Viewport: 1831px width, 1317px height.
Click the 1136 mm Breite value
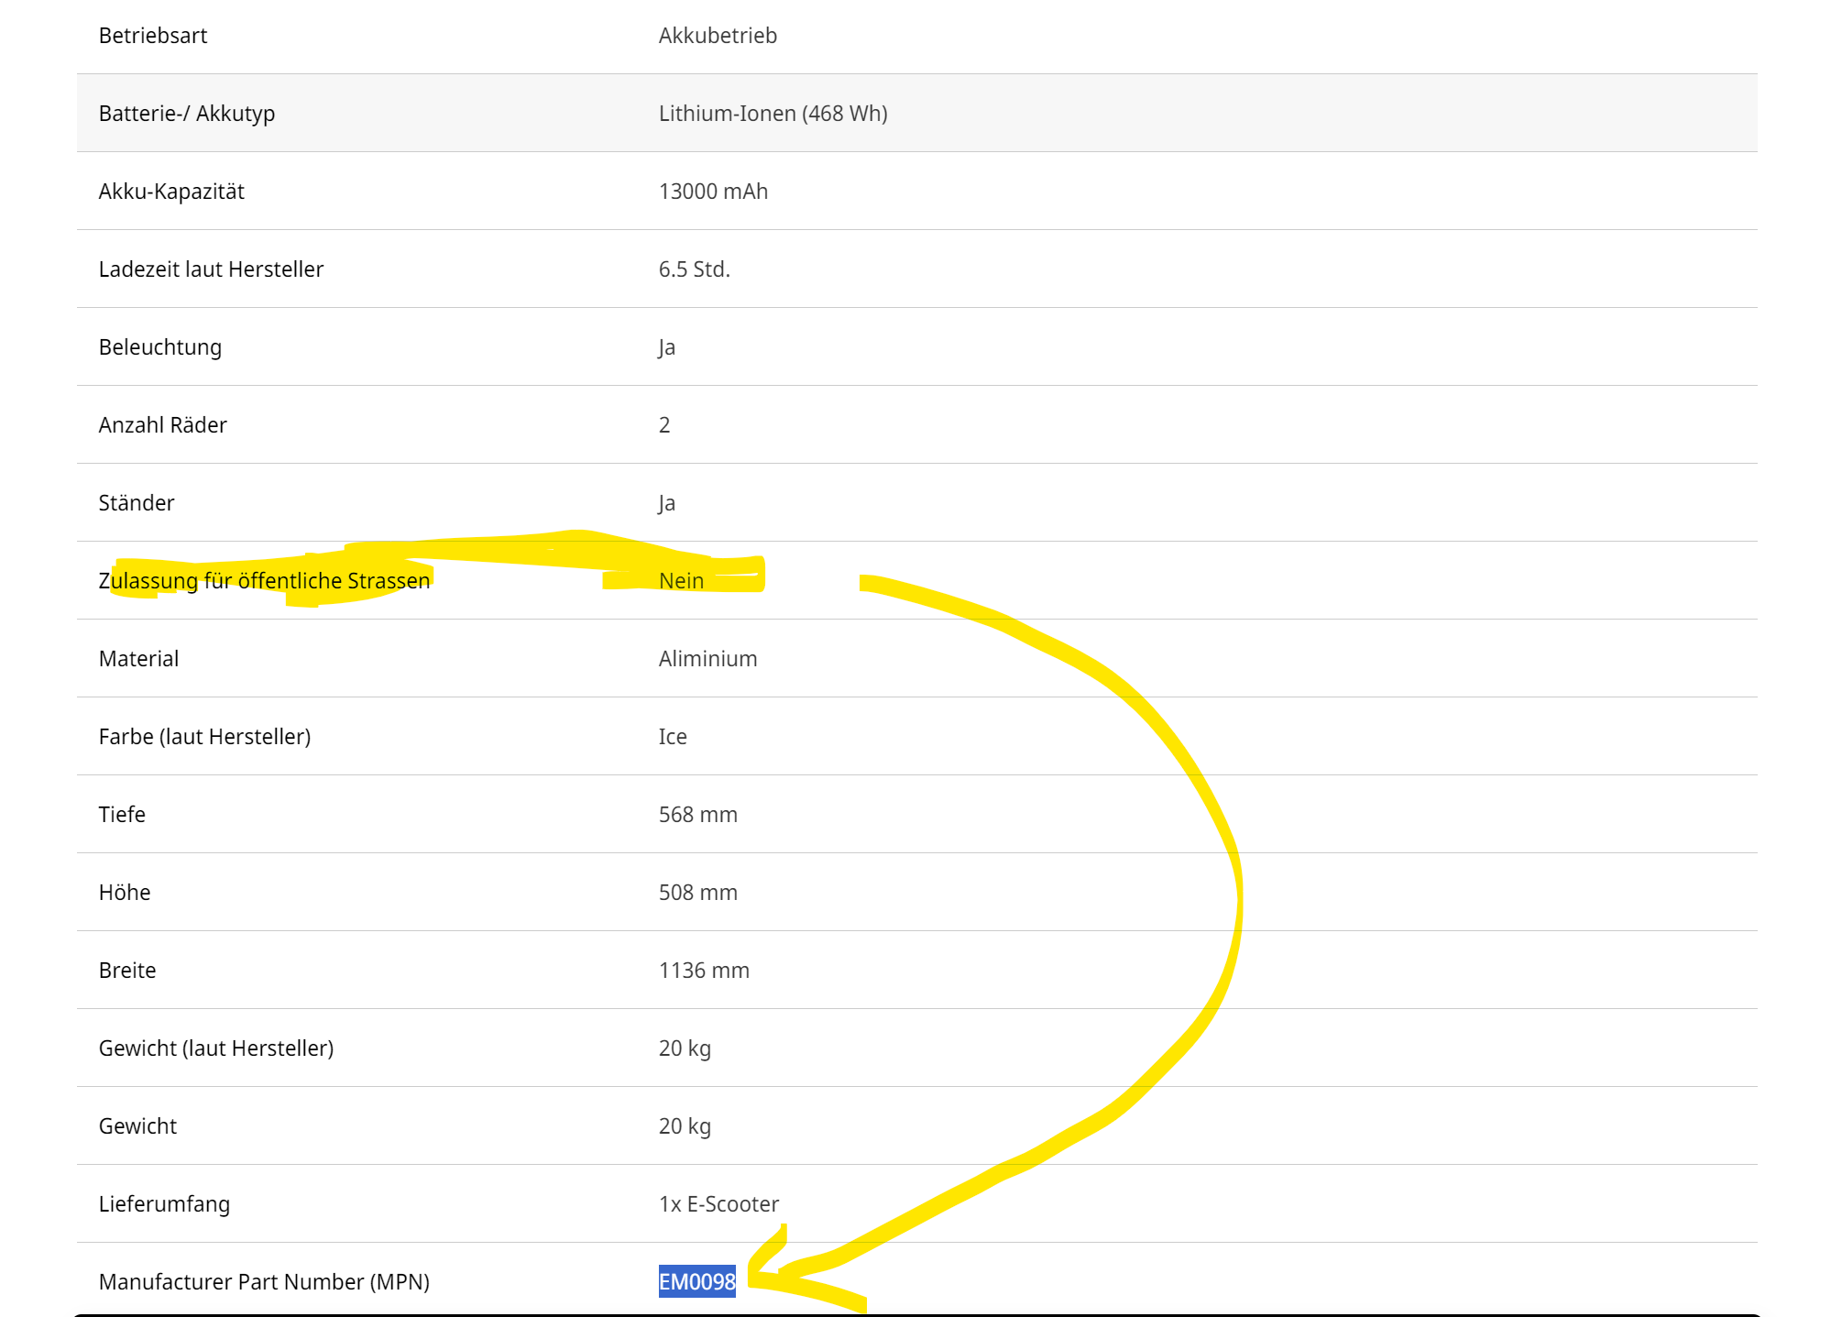[x=704, y=971]
